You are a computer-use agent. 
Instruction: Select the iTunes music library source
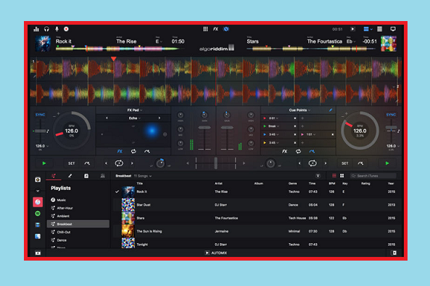[38, 203]
